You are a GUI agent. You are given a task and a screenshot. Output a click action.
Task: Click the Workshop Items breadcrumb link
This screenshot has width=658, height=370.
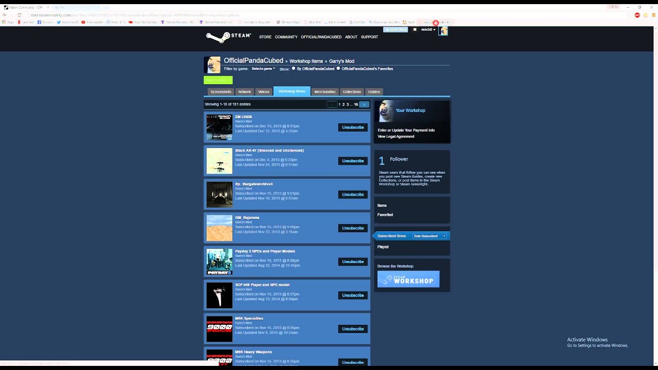point(306,61)
